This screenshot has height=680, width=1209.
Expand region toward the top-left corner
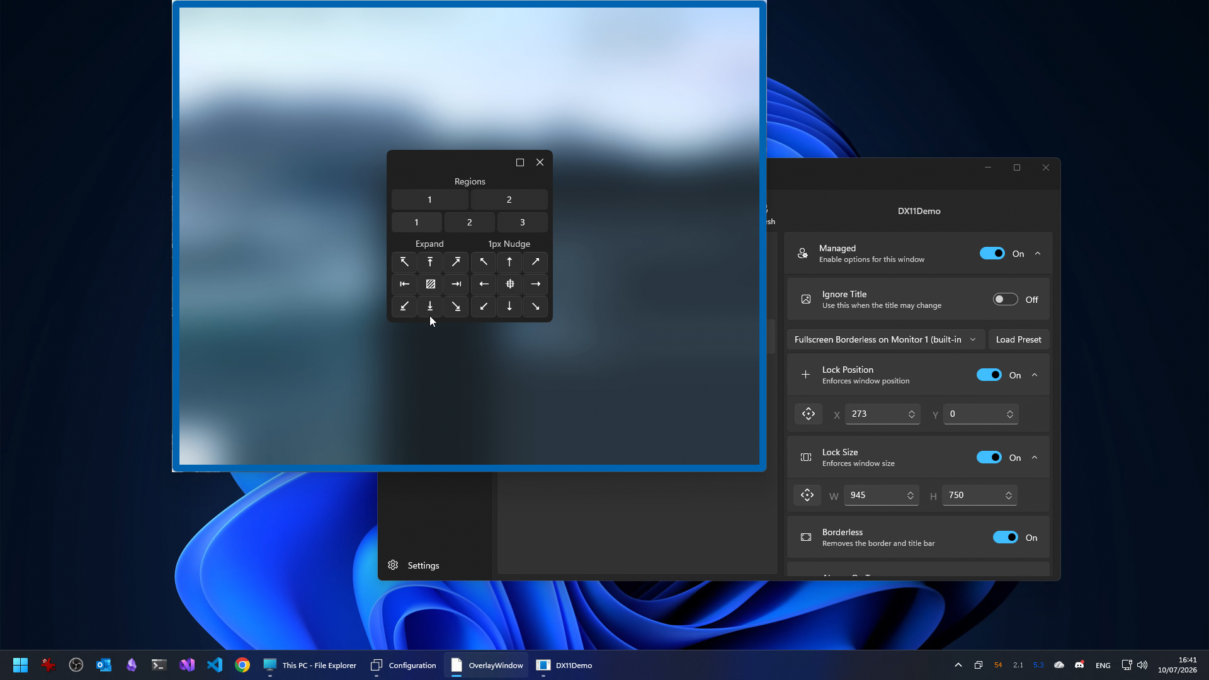pyautogui.click(x=404, y=262)
